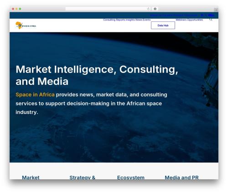Viewport: 228px width, 193px height.
Task: Open the About Us link
Action: click(155, 15)
